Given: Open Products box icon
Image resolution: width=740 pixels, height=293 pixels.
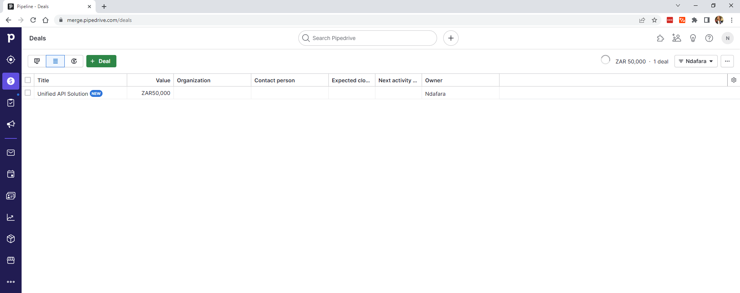Looking at the screenshot, I should (x=11, y=239).
